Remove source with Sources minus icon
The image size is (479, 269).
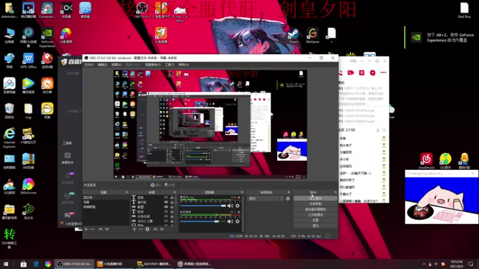141,229
